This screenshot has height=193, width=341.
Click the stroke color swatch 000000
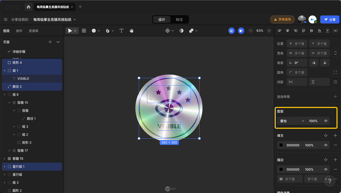tap(281, 169)
